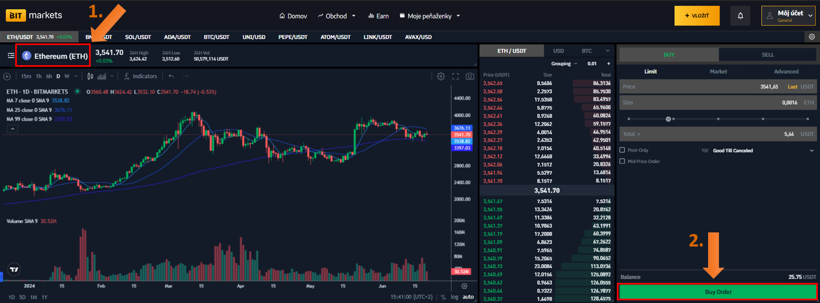Enable the Post-Only checkbox

622,150
